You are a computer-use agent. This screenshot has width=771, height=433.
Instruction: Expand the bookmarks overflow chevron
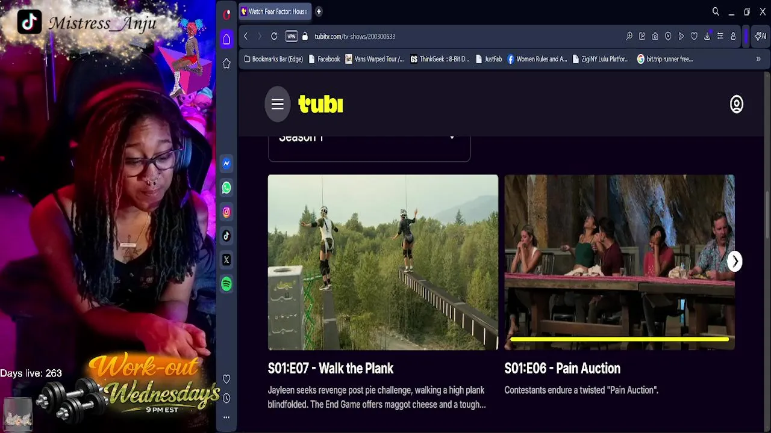tap(758, 59)
